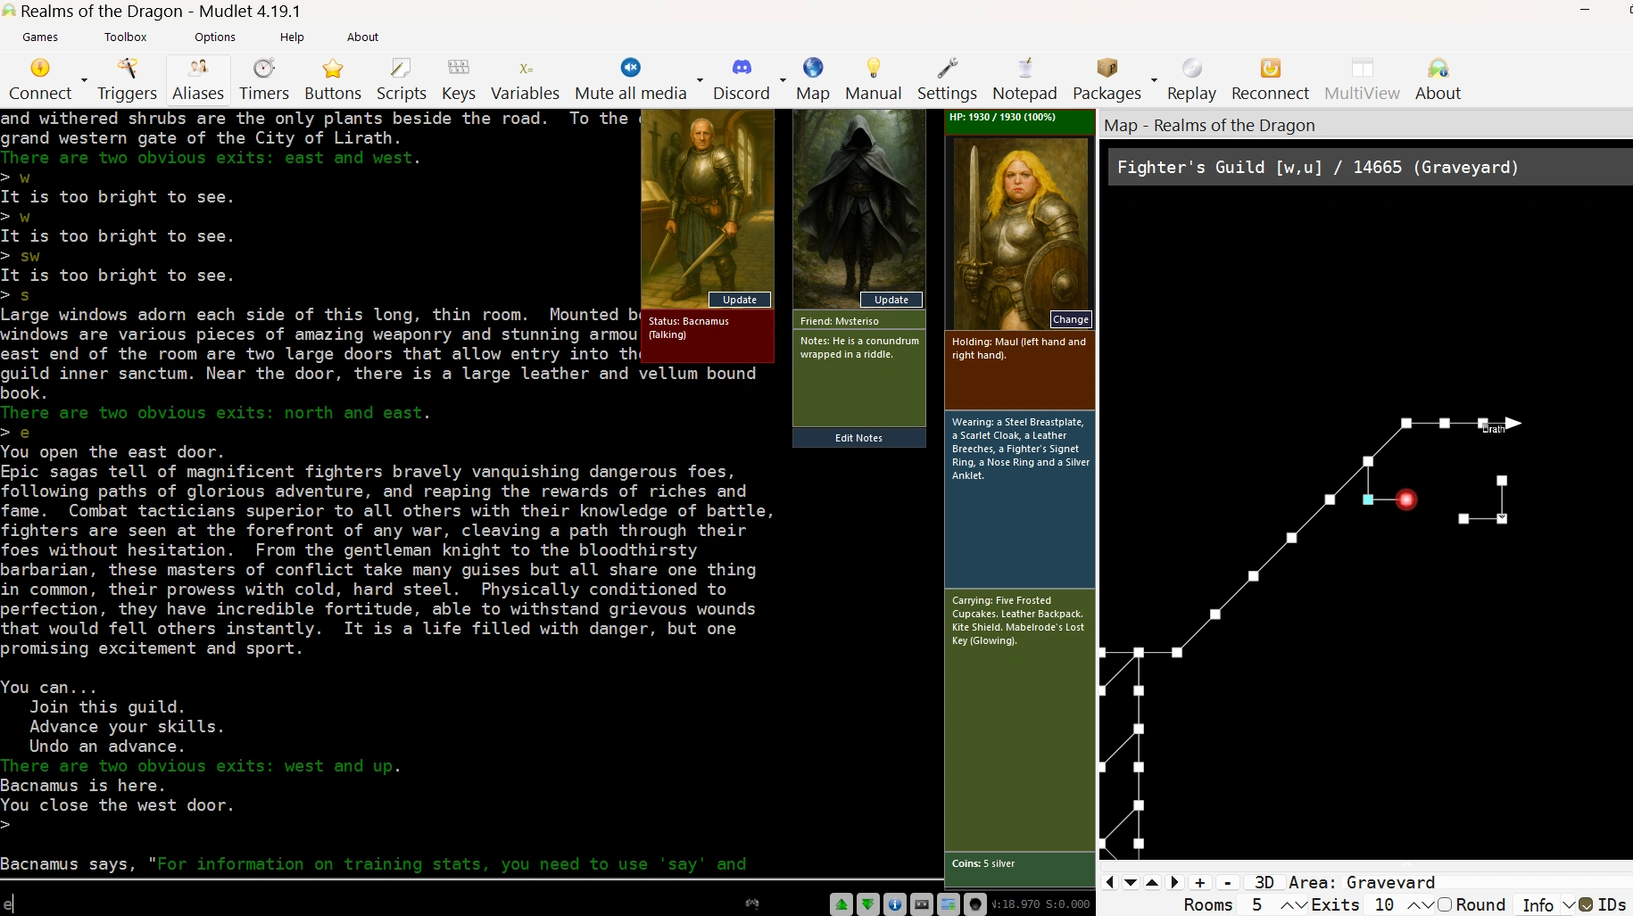Open the Variables editor
Screen dimensions: 1633x916
click(525, 78)
